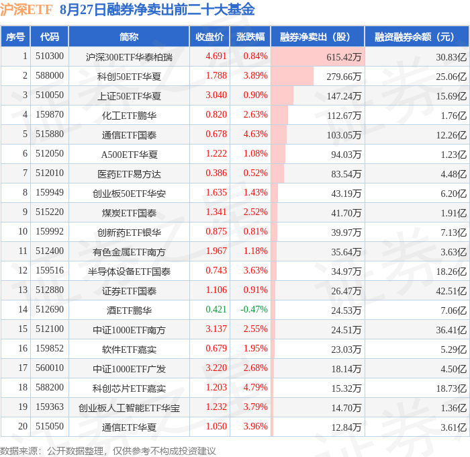Click the 615.42万 net sell bar

[x=318, y=56]
